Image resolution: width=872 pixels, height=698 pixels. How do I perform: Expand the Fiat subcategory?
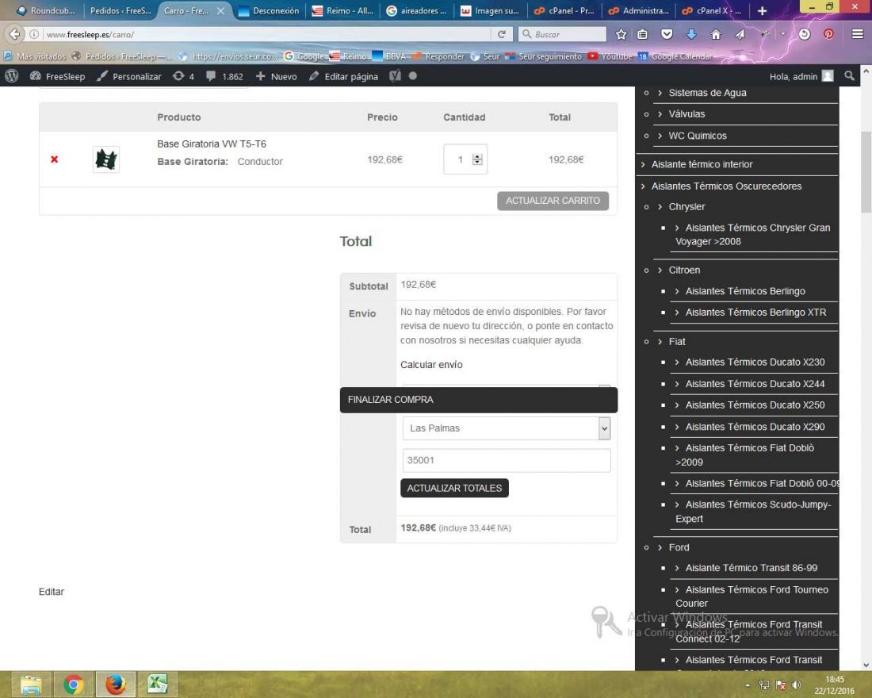coord(677,342)
